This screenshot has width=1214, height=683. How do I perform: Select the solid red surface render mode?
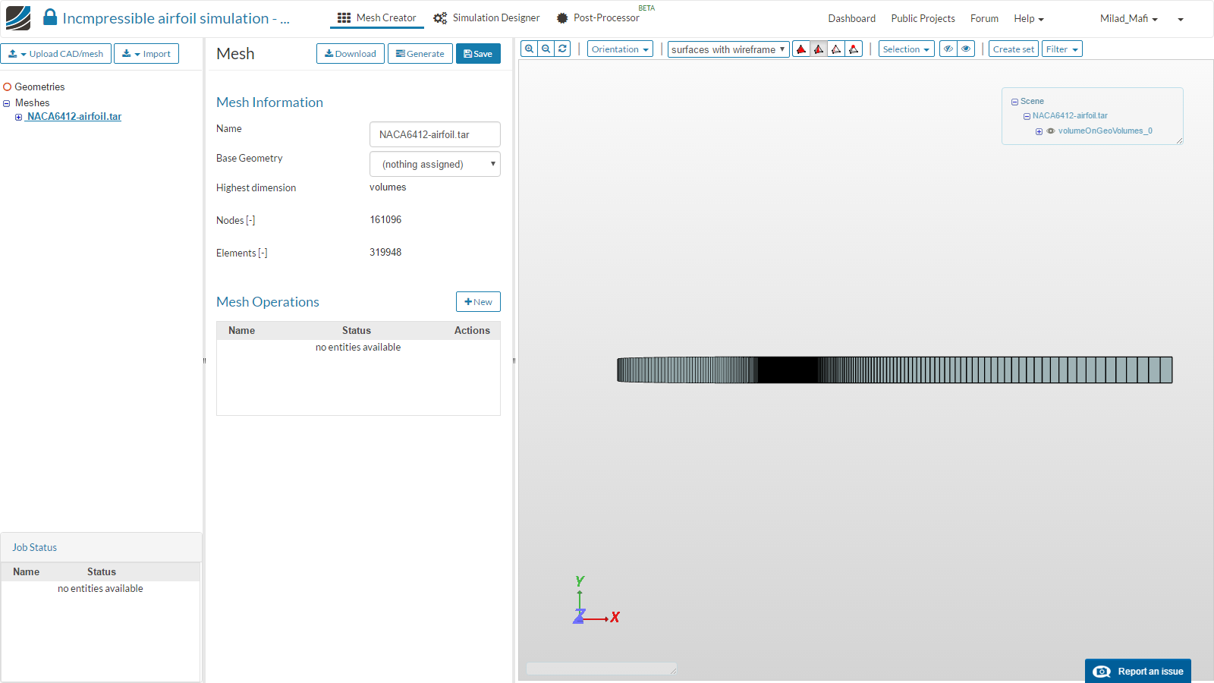click(x=801, y=49)
